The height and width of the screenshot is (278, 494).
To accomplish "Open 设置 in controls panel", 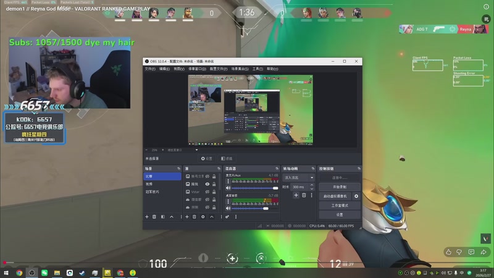I will pyautogui.click(x=340, y=214).
